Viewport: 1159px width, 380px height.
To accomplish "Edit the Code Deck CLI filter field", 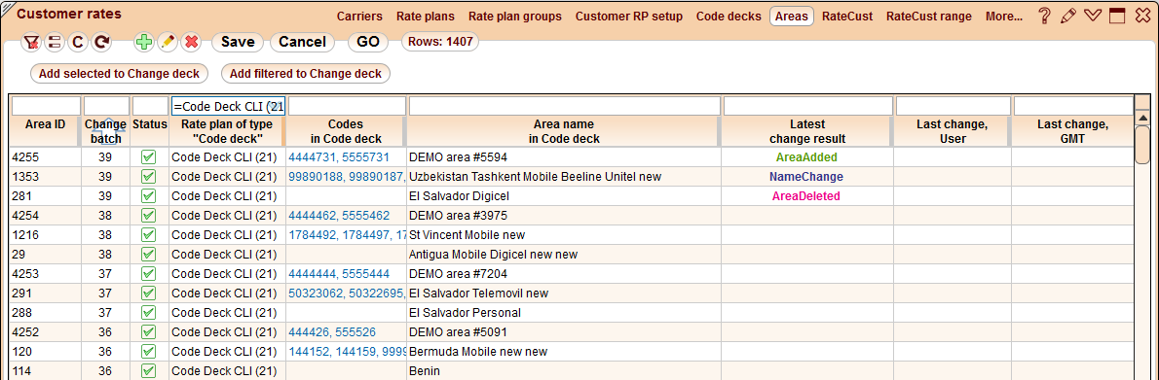I will 228,106.
